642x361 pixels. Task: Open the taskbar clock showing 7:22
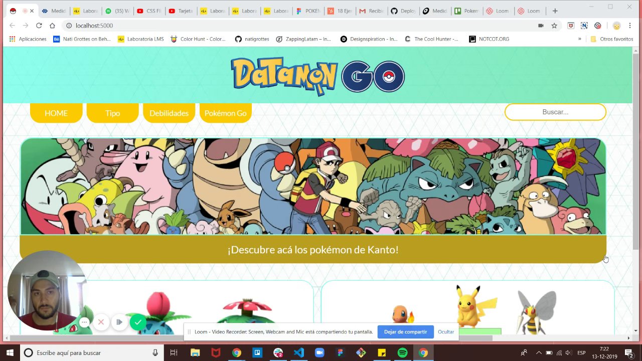[x=604, y=352]
